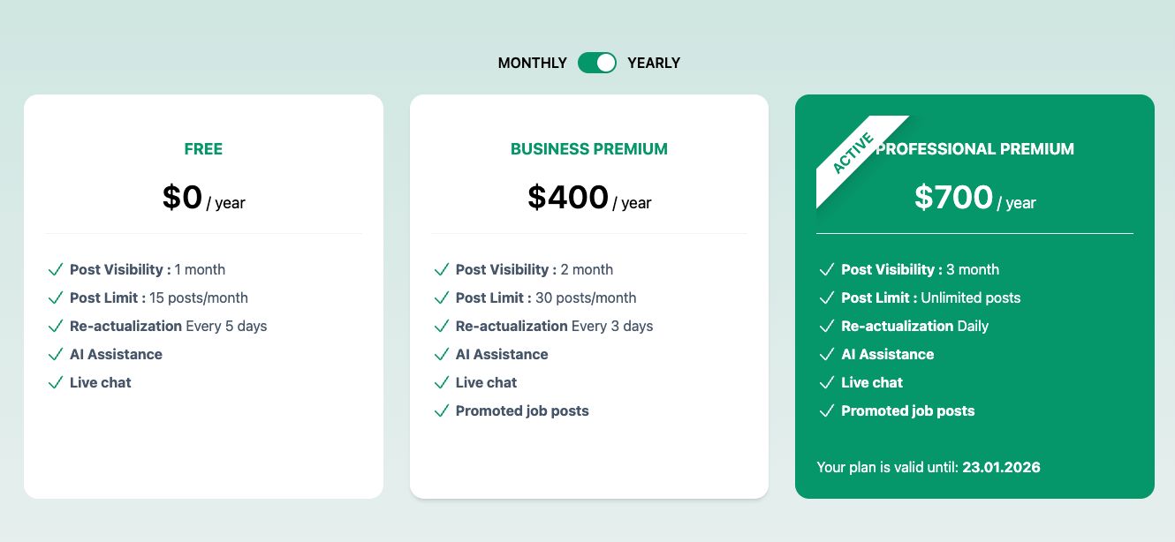Choose the BUSINESS PREMIUM plan title
The image size is (1175, 542).
coord(589,149)
